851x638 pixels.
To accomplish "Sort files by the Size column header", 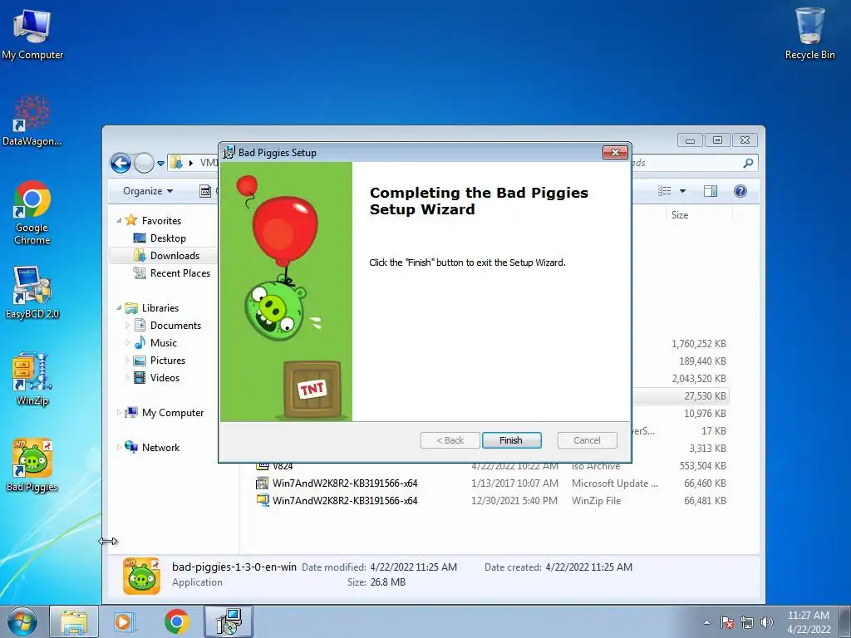I will (x=699, y=215).
